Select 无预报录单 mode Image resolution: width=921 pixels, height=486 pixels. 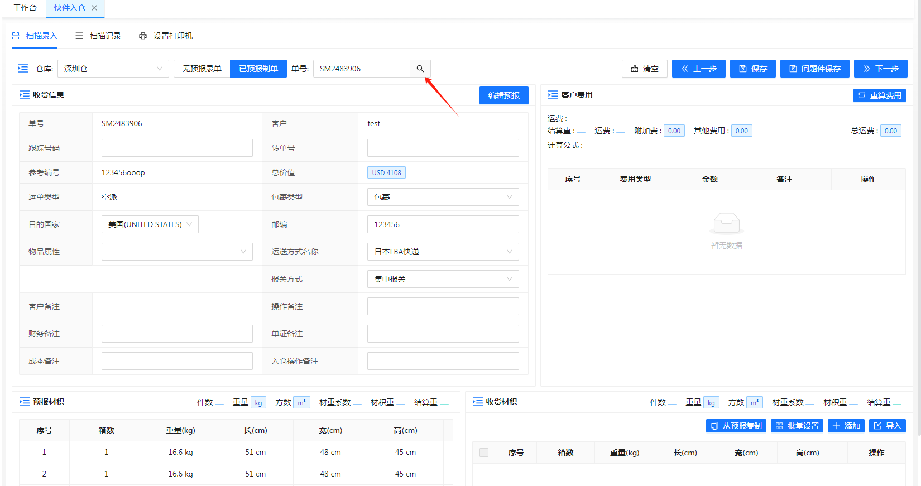point(202,69)
